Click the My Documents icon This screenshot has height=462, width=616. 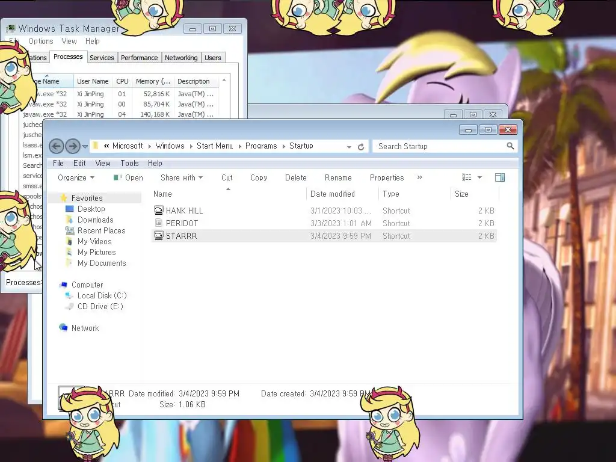[x=70, y=262]
